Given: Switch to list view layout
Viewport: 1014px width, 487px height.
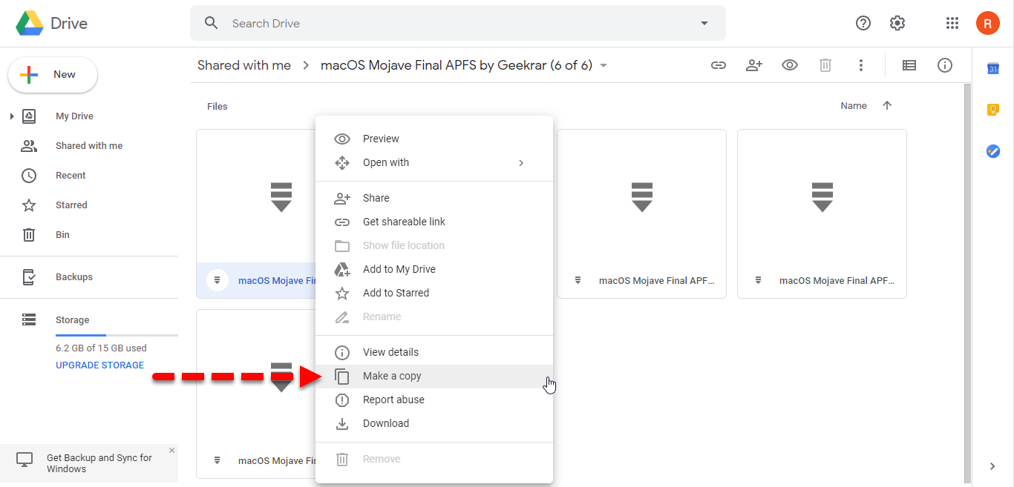Looking at the screenshot, I should point(909,65).
